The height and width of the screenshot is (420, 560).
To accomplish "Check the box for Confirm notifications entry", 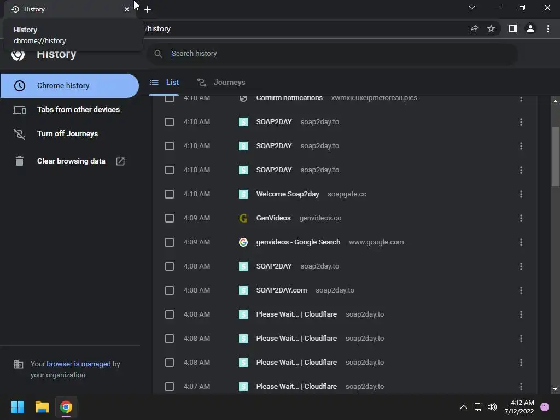I will click(x=170, y=98).
